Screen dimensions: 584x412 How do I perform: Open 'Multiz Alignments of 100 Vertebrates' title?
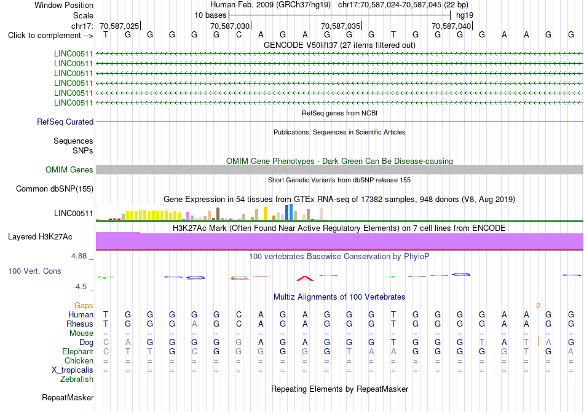(339, 297)
